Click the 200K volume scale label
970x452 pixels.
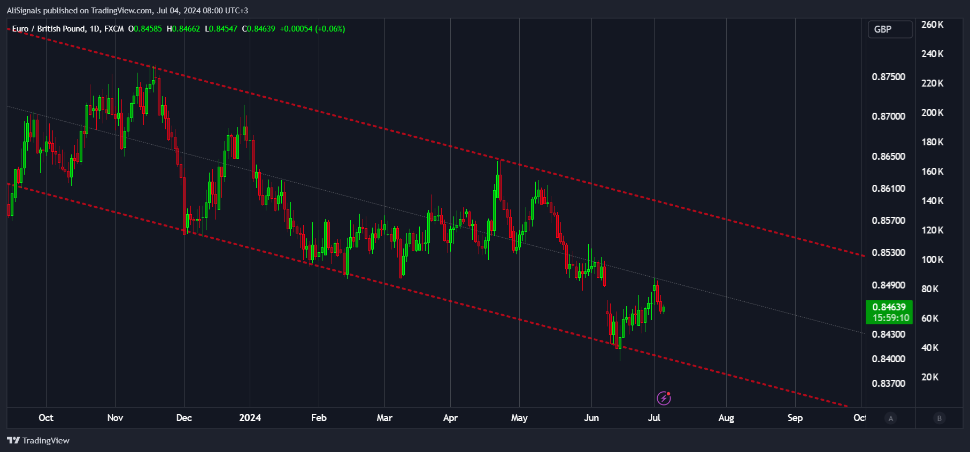(933, 113)
